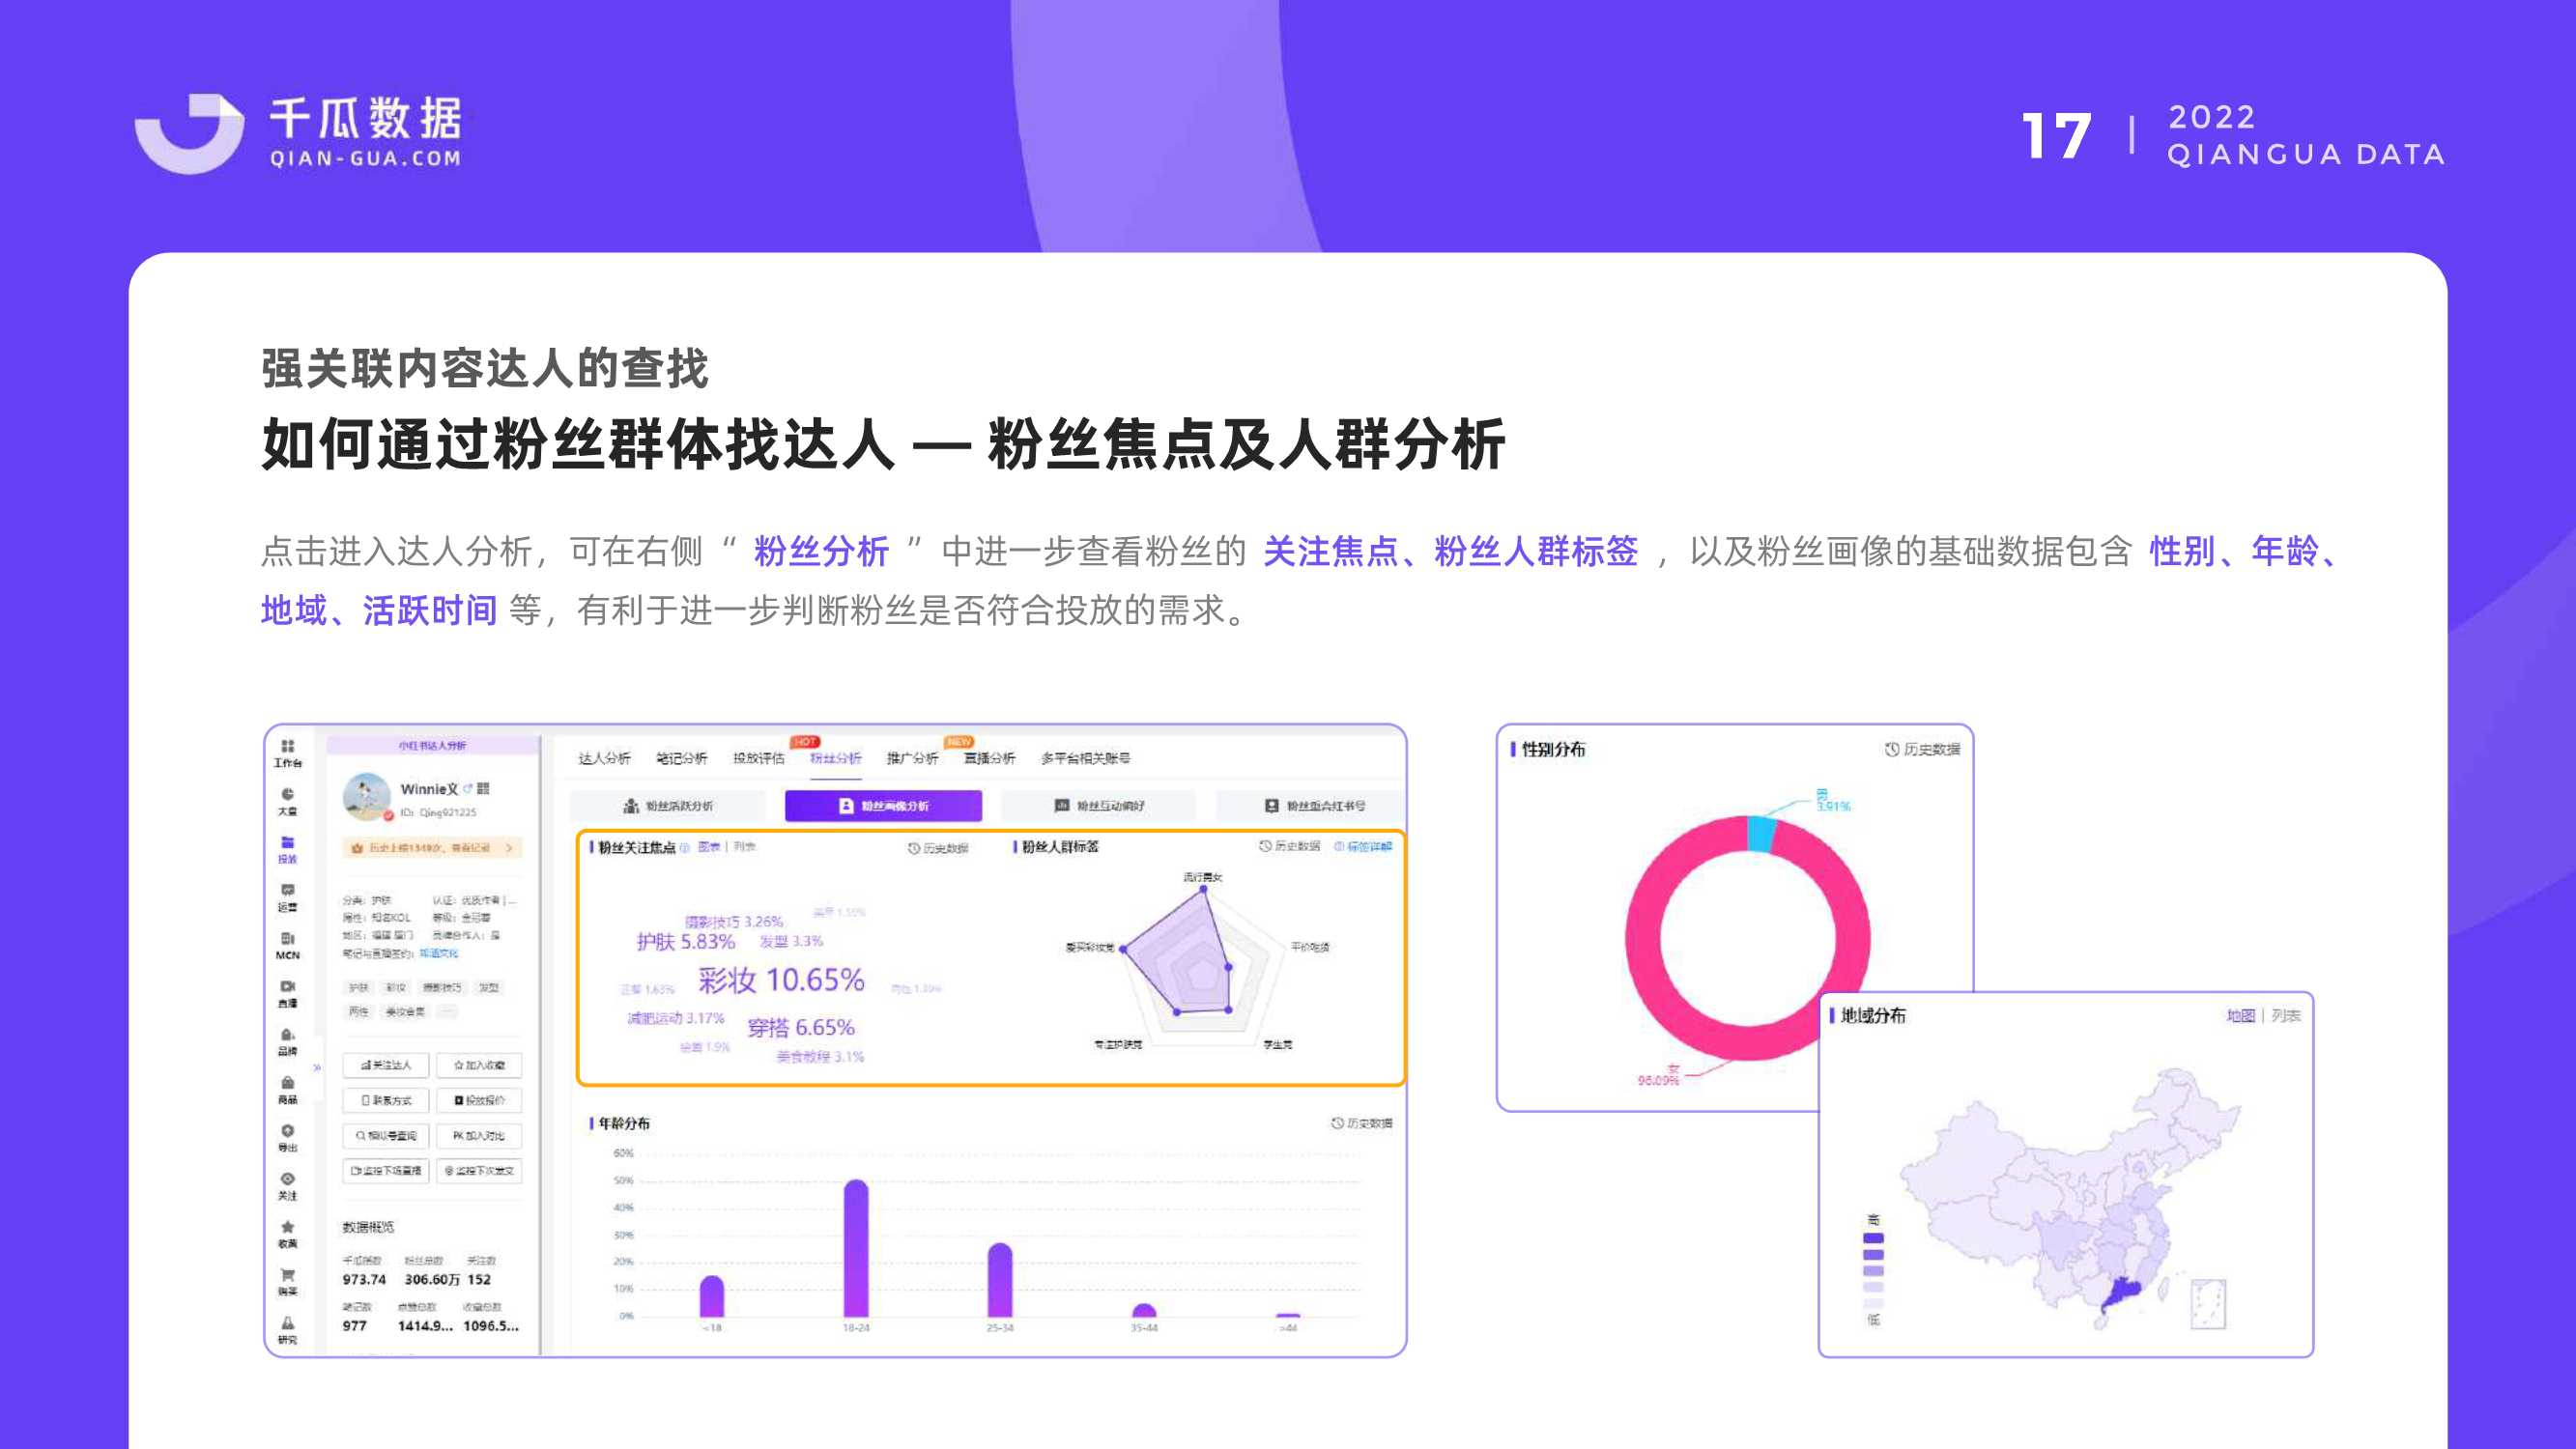Switch to the 直播分析 tab

point(989,758)
